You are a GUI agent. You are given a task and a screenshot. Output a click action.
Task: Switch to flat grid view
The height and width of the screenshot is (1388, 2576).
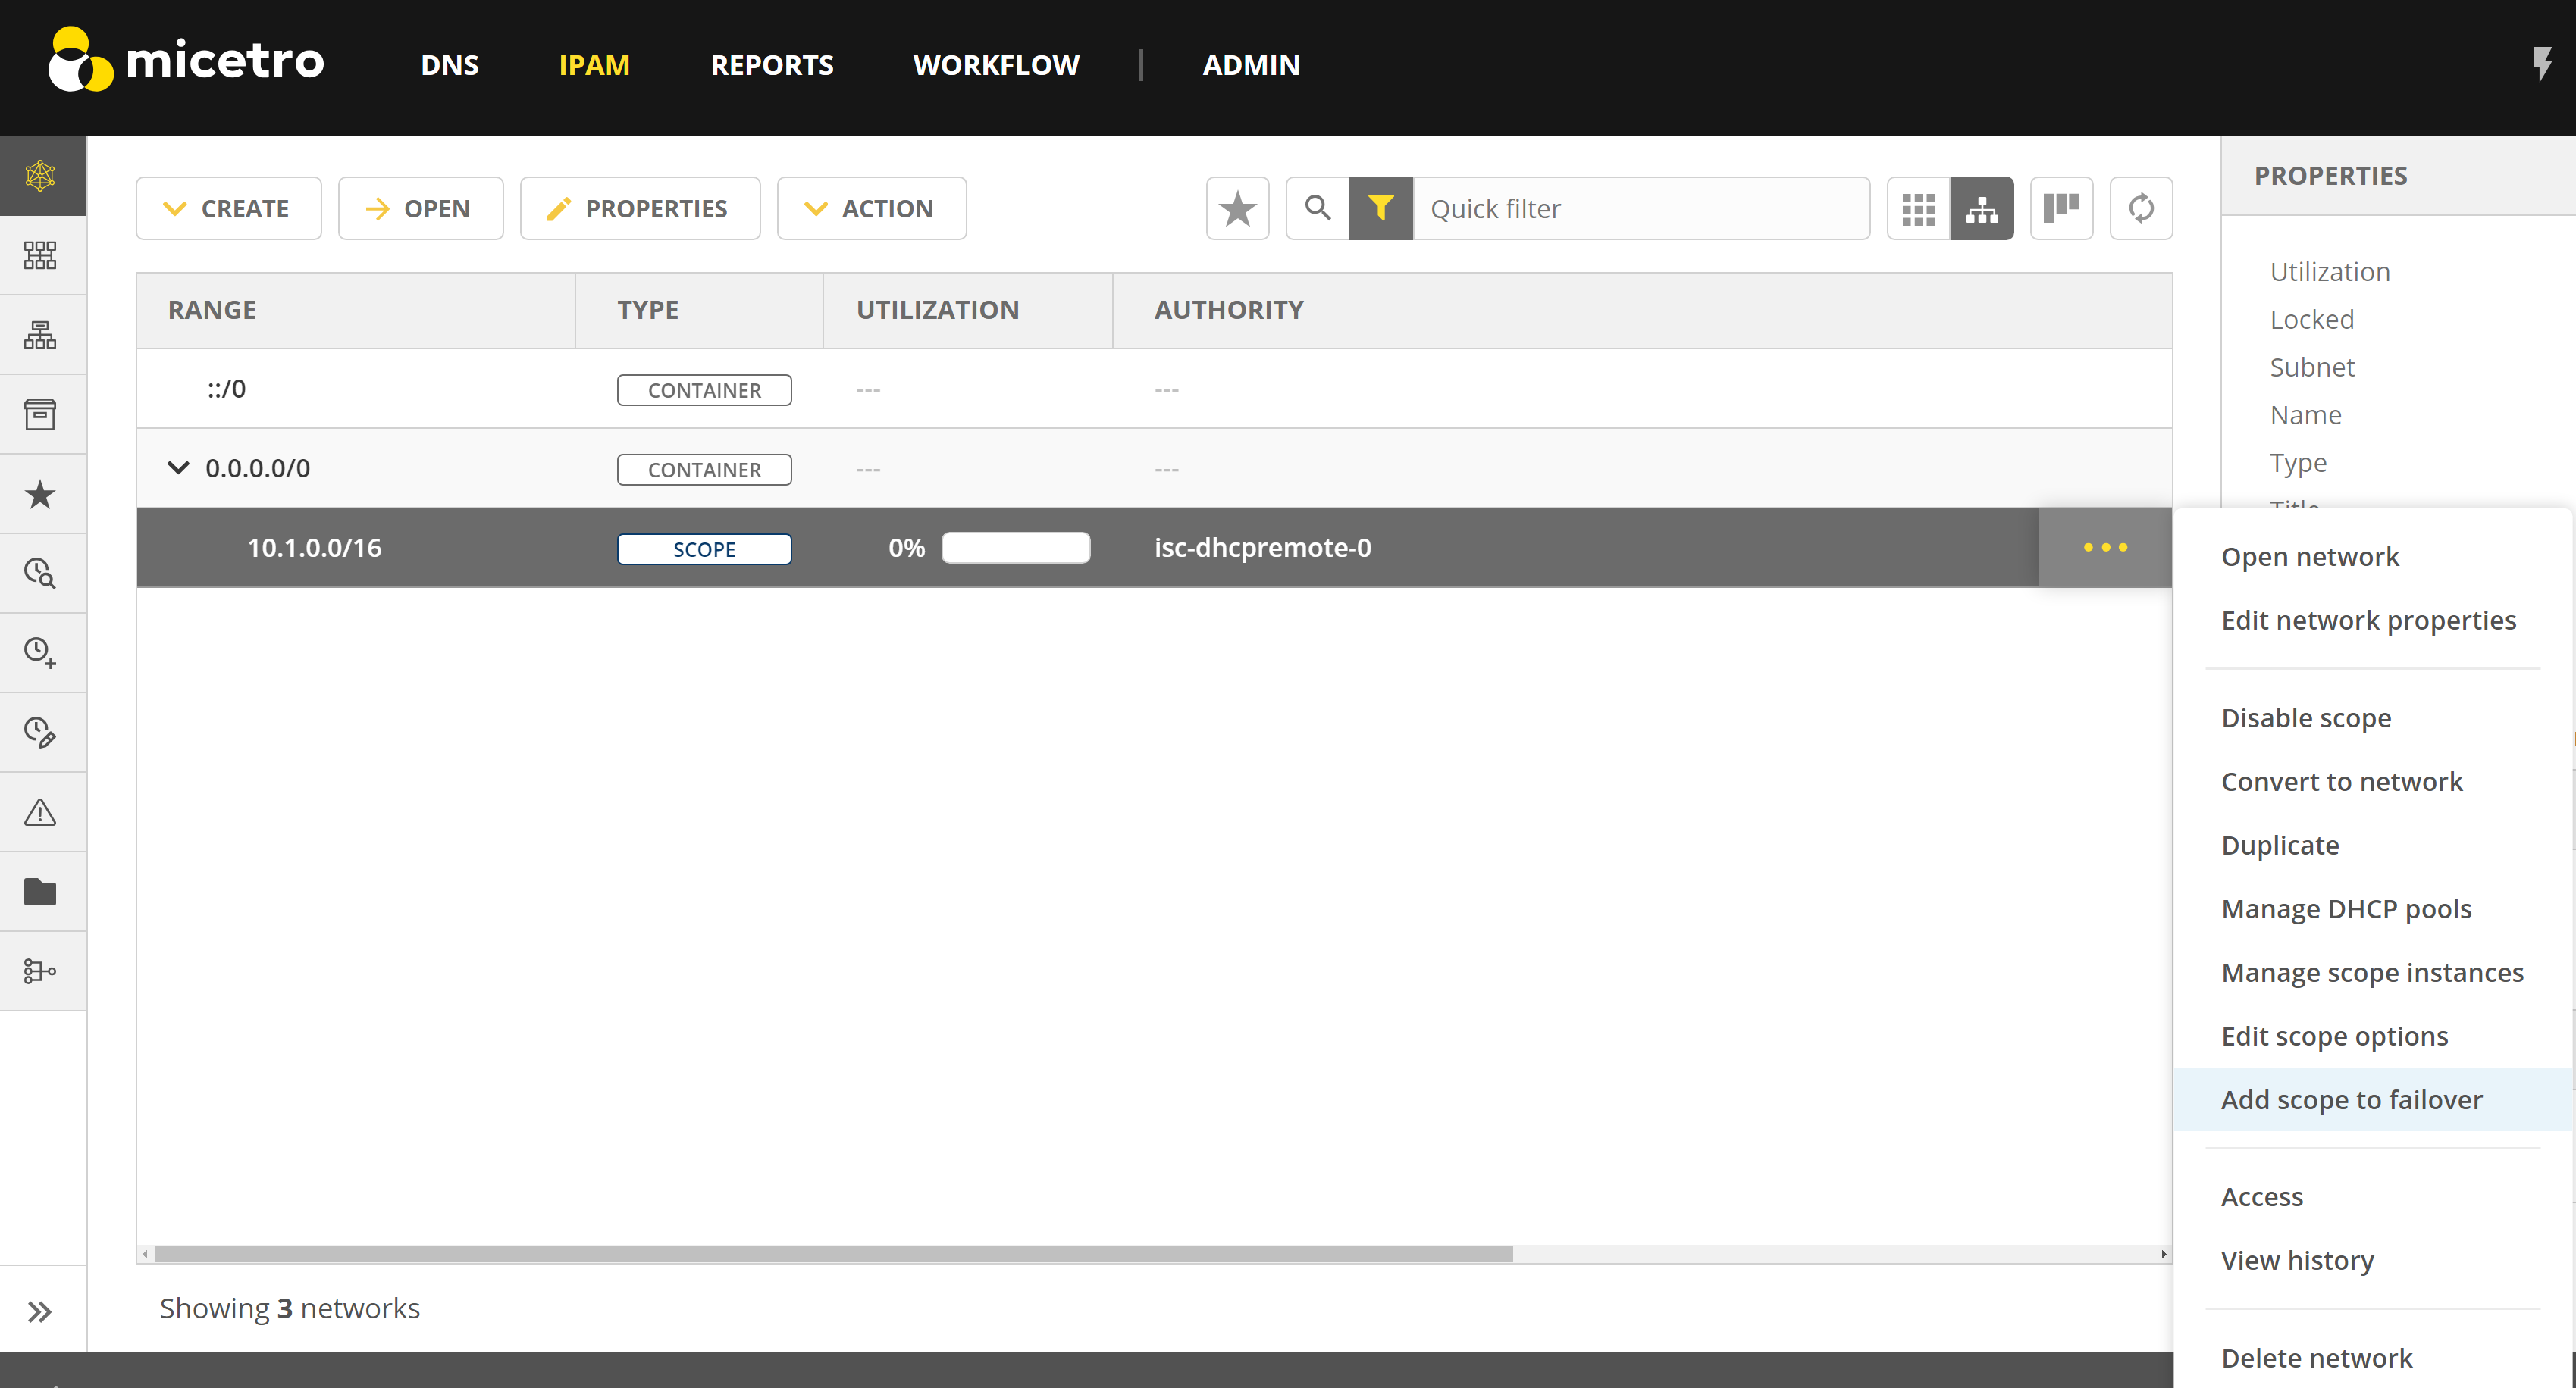pyautogui.click(x=1917, y=208)
